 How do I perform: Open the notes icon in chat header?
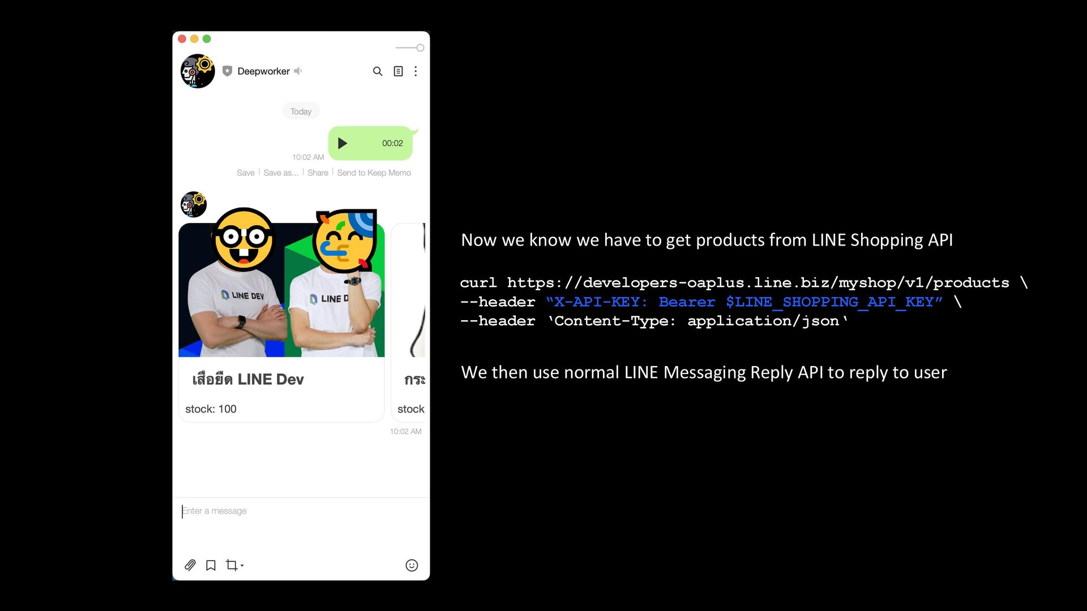tap(399, 71)
